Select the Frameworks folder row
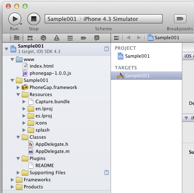The height and width of the screenshot is (193, 194). (x=56, y=180)
